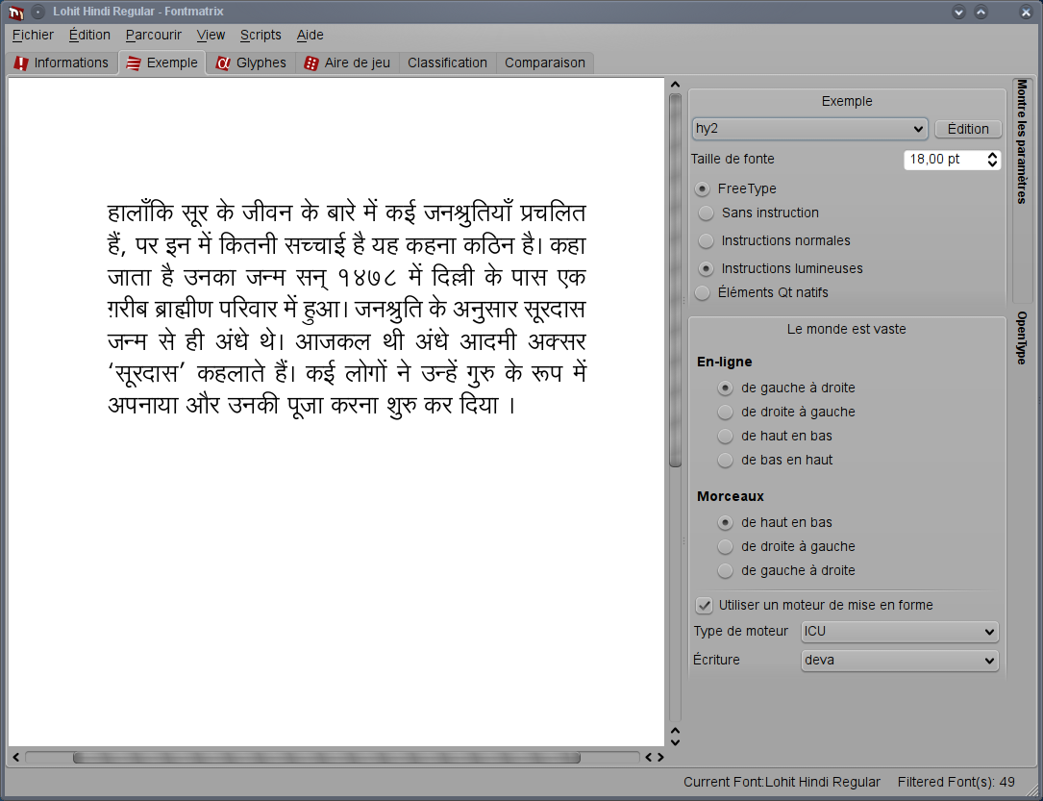The height and width of the screenshot is (801, 1043).
Task: Open the Informations tab
Action: (x=62, y=63)
